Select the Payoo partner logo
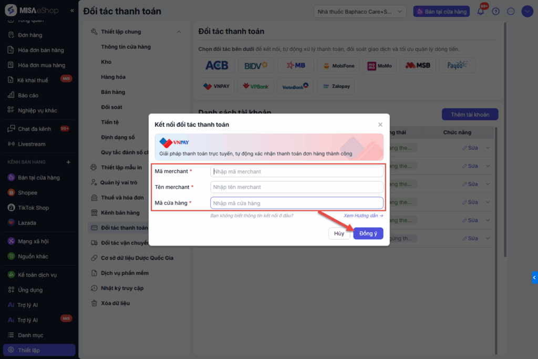Image resolution: width=538 pixels, height=359 pixels. point(458,65)
